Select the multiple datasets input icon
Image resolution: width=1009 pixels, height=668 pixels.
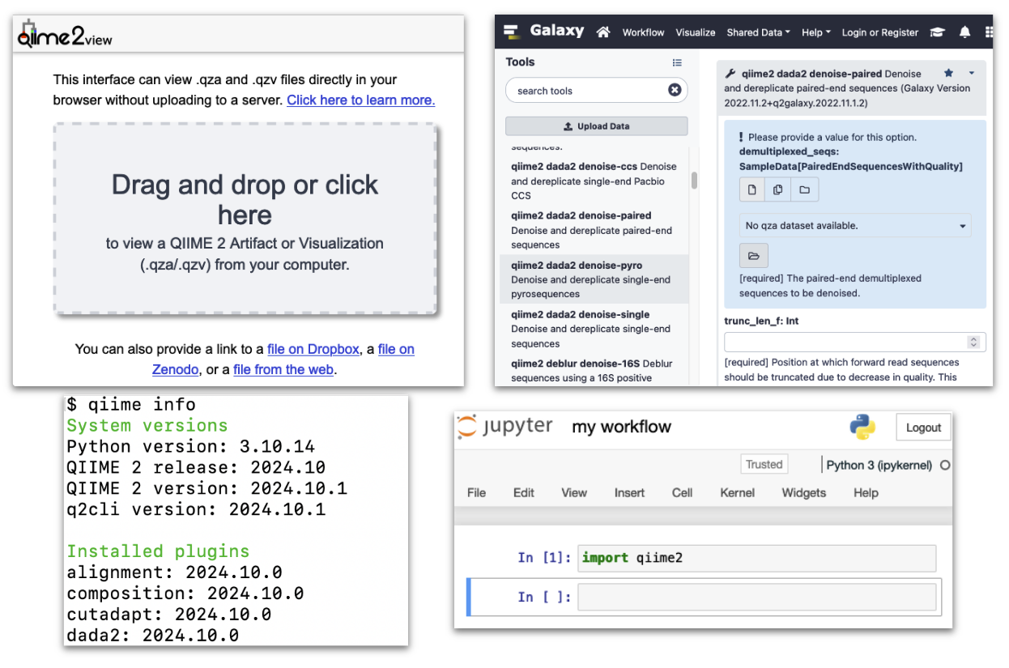(x=778, y=189)
